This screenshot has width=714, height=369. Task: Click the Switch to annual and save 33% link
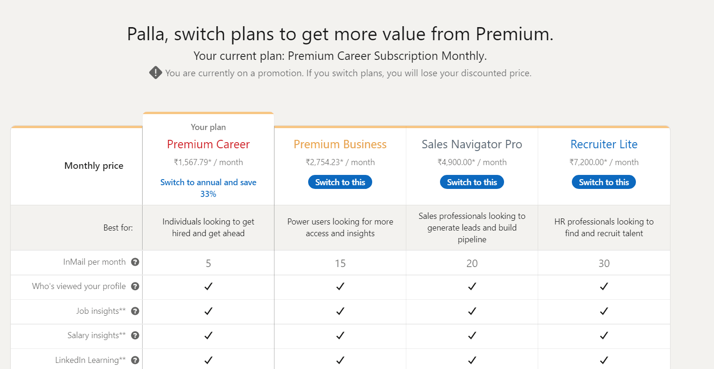point(208,188)
